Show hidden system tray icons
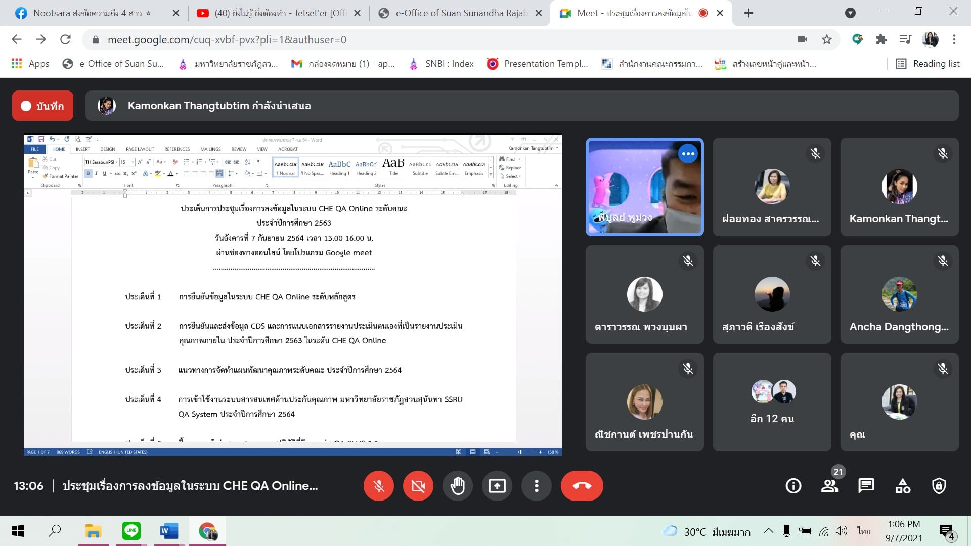Screen dimensions: 971x546 [768, 531]
